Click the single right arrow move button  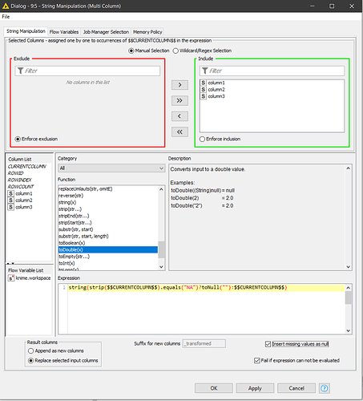179,85
